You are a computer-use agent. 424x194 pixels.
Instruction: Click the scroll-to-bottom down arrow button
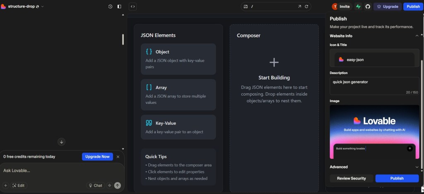(x=61, y=142)
